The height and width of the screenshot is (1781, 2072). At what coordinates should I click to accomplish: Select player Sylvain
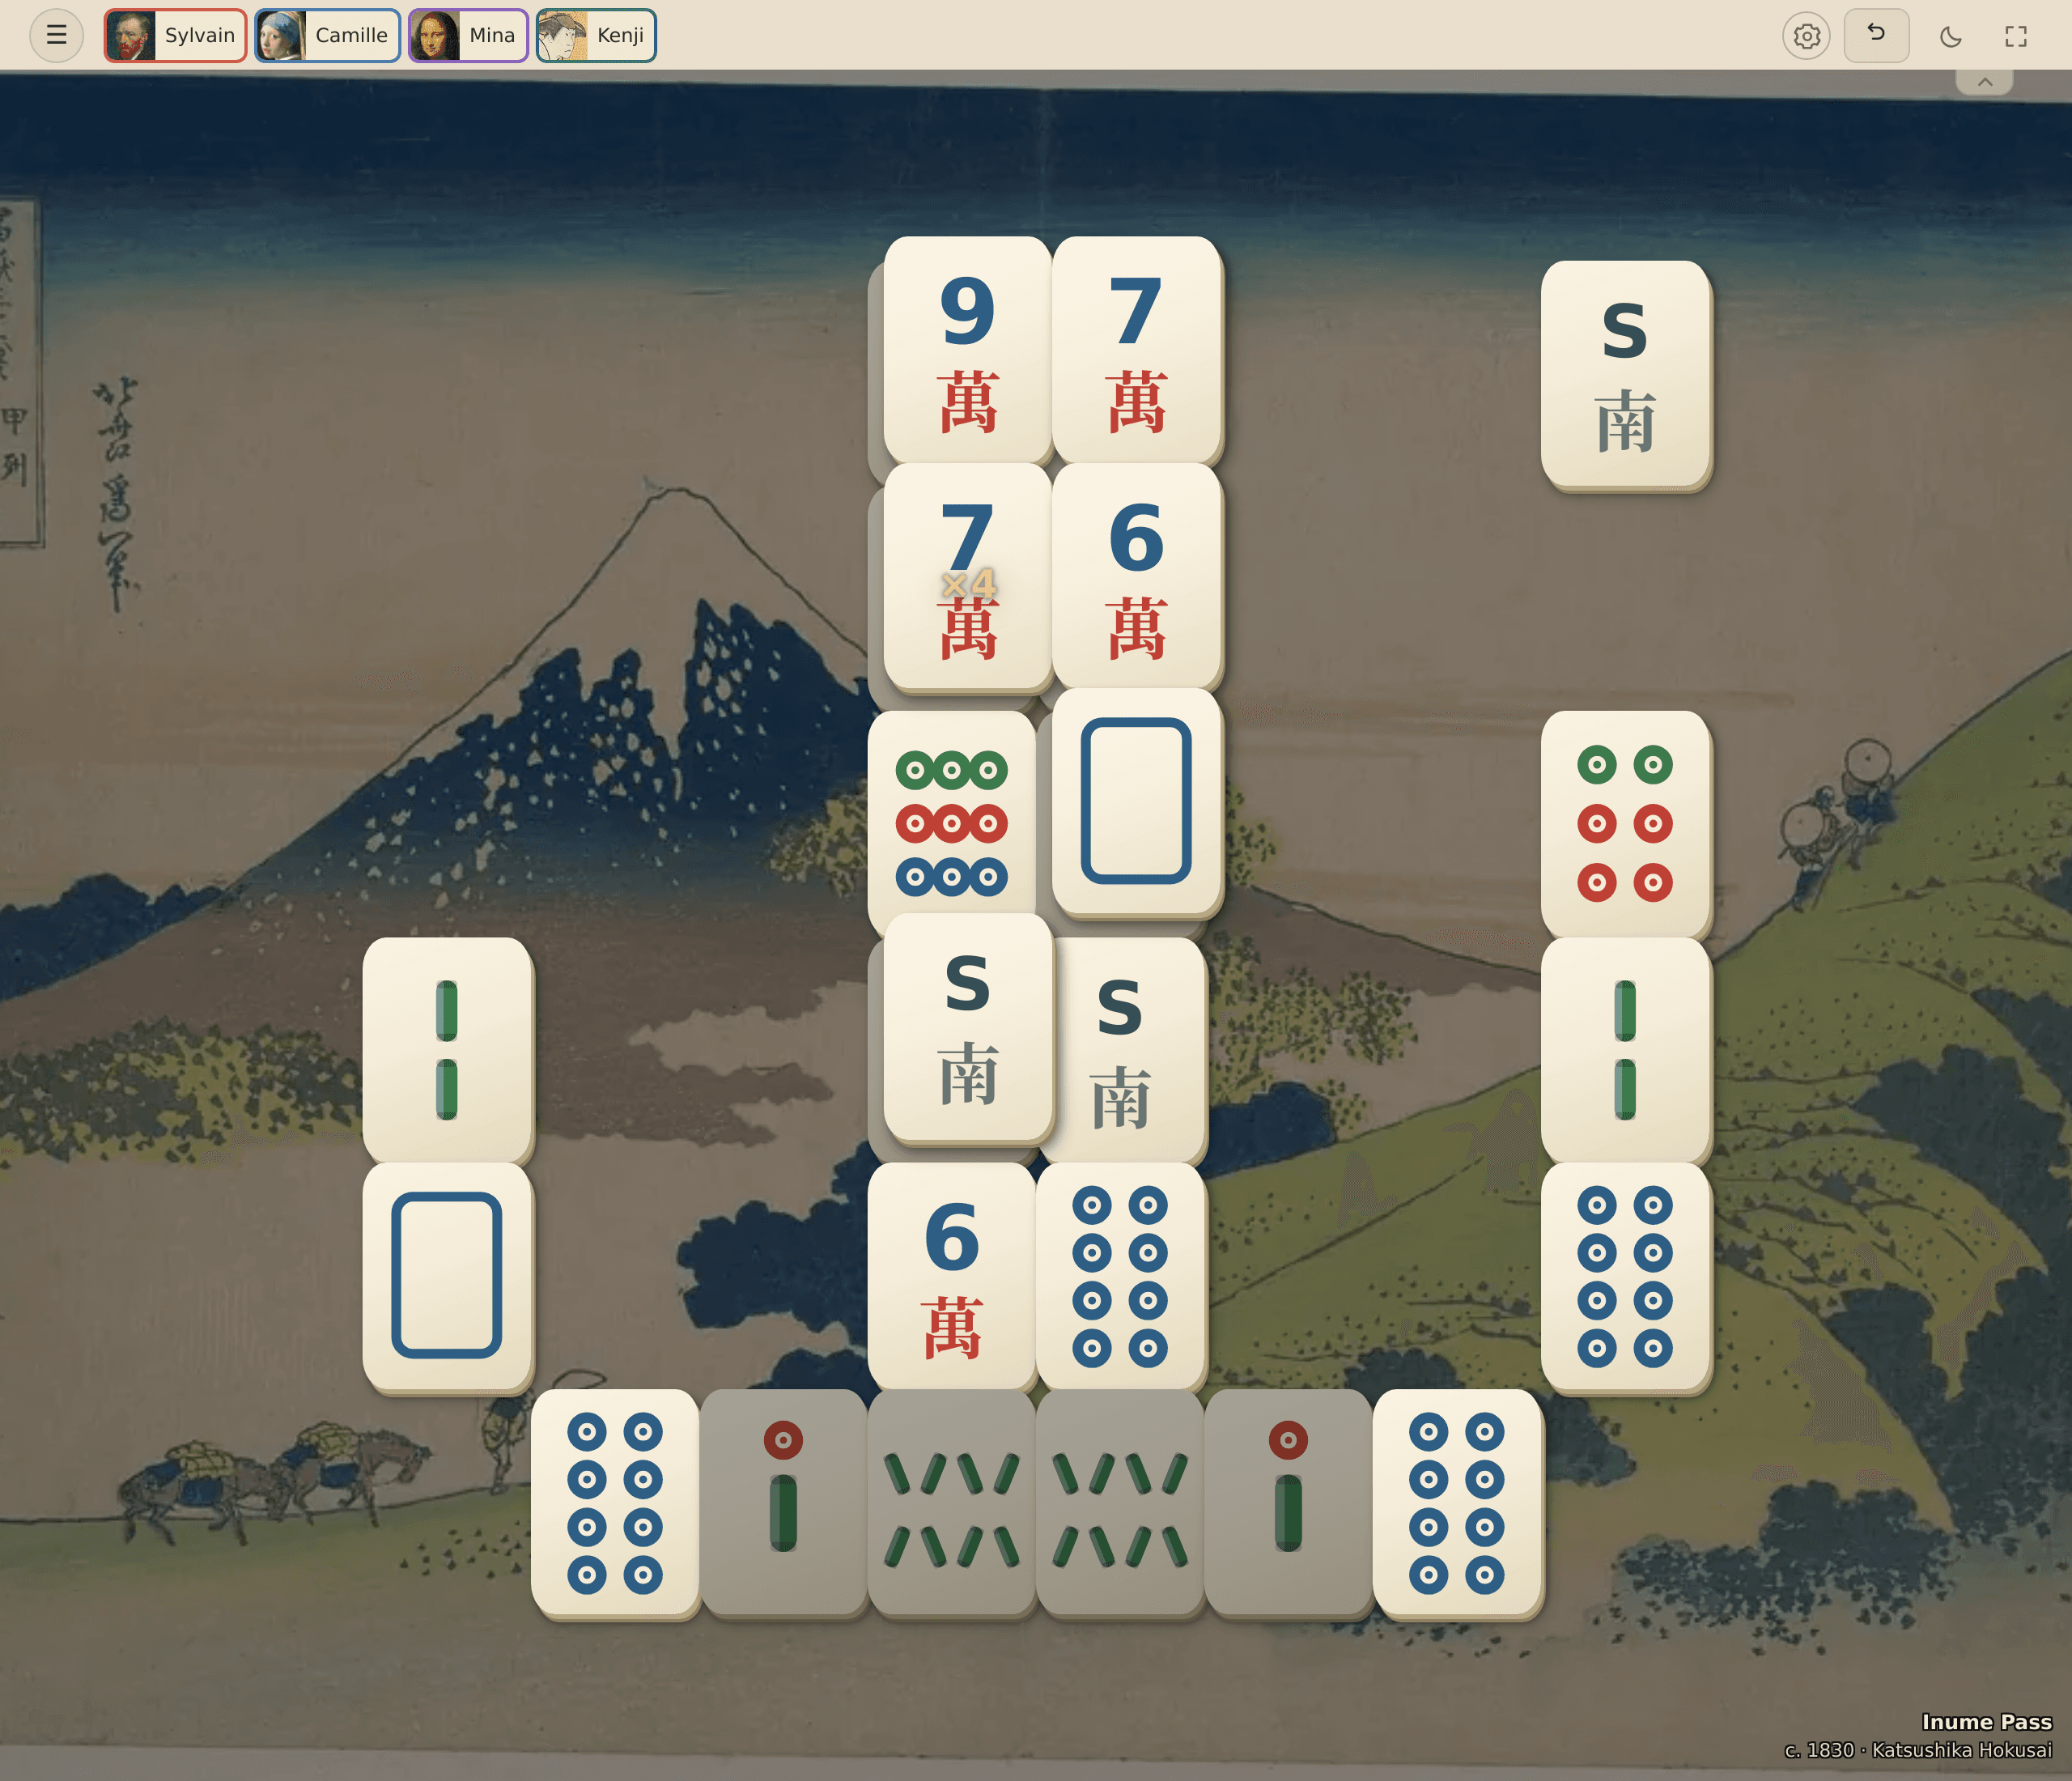175,35
